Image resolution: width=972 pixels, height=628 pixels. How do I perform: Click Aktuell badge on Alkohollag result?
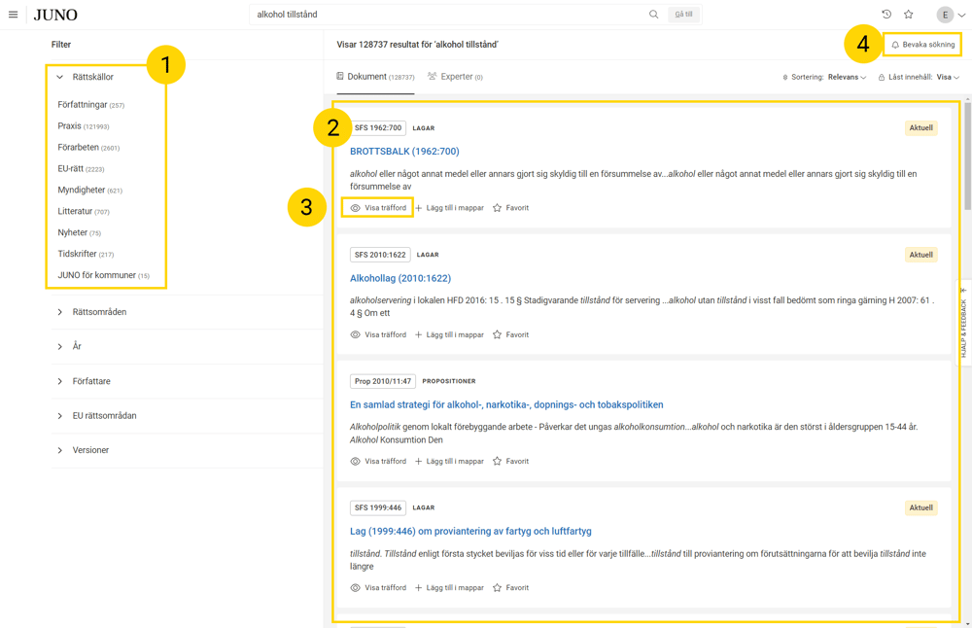click(920, 255)
